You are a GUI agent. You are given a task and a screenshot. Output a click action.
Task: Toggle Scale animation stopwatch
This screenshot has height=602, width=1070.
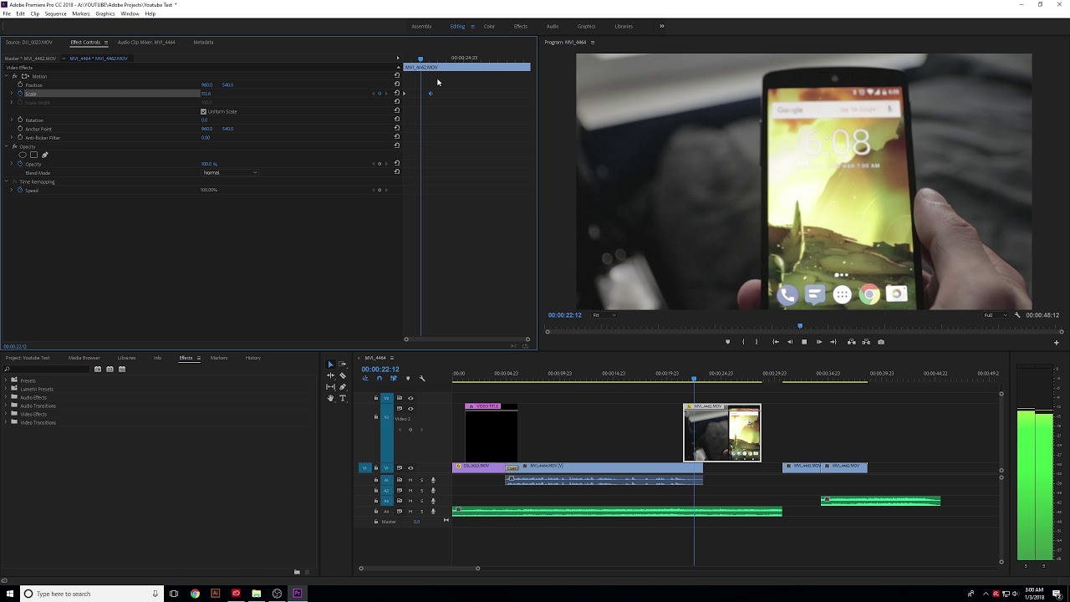pyautogui.click(x=20, y=94)
